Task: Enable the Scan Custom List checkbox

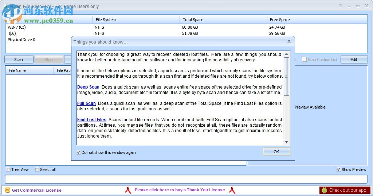Action: coord(304,60)
